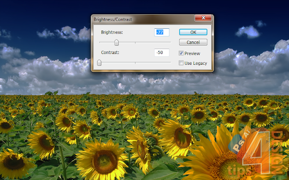The image size is (289, 180).
Task: Click the Brightness slider handle
Action: [117, 42]
